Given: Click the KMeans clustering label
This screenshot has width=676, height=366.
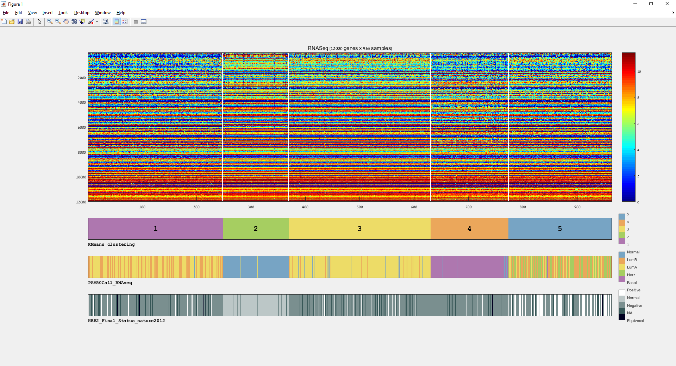Looking at the screenshot, I should [111, 244].
